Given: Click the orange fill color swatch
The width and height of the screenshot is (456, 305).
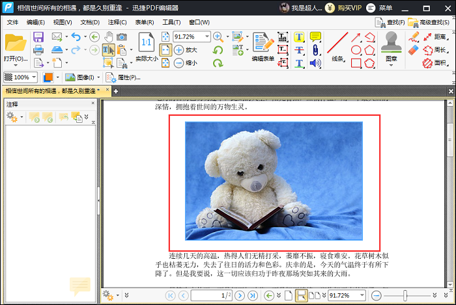Looking at the screenshot, I should [48, 77].
